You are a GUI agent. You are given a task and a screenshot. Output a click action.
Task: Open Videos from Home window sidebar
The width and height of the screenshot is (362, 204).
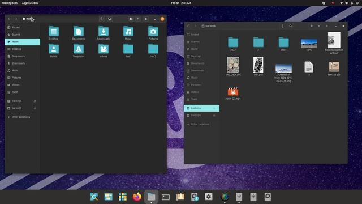pos(23,85)
